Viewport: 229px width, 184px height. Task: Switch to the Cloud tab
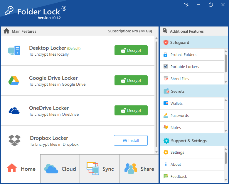pos(60,169)
